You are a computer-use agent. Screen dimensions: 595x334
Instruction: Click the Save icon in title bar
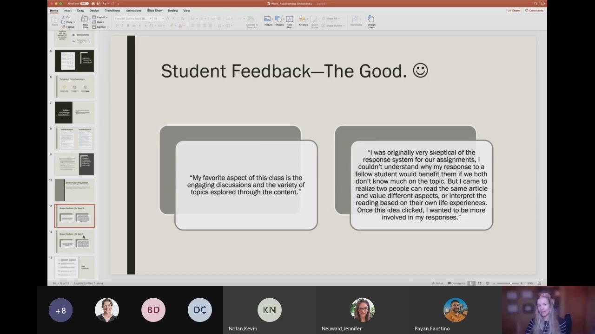(99, 3)
